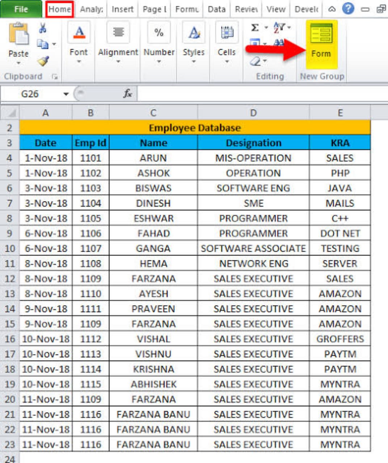Select the TESTING cell
Viewport: 388px width, 463px height.
coord(340,249)
